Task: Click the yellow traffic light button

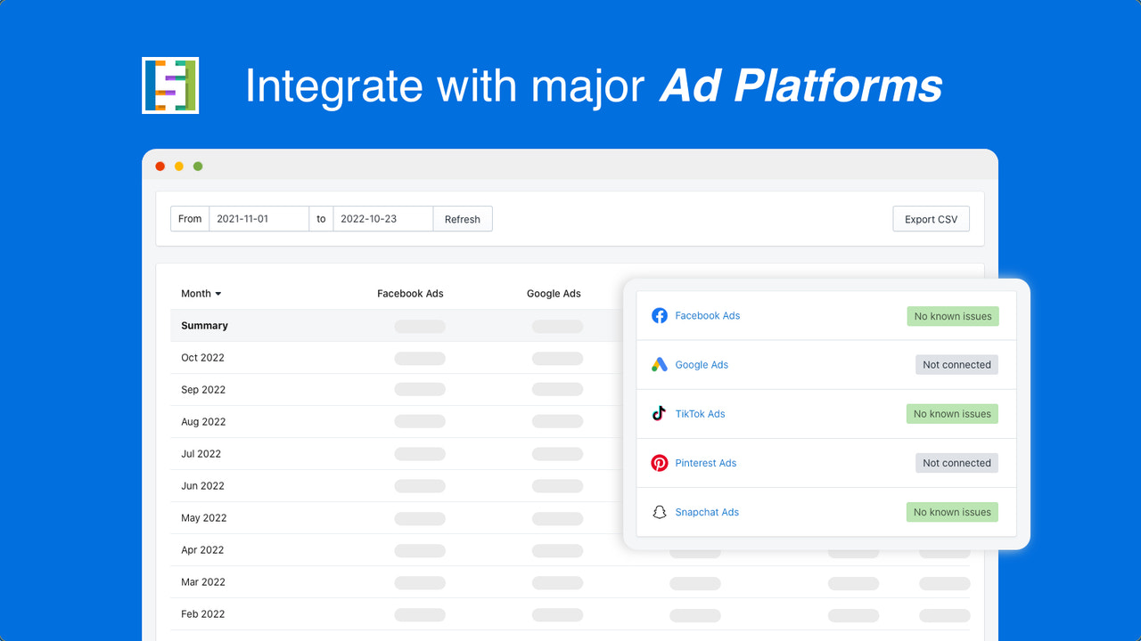Action: 178,166
